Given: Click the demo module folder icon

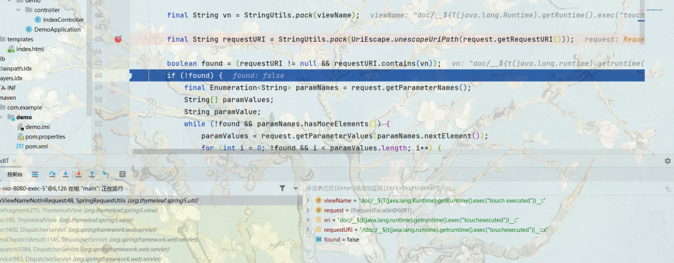Looking at the screenshot, I should pos(12,117).
